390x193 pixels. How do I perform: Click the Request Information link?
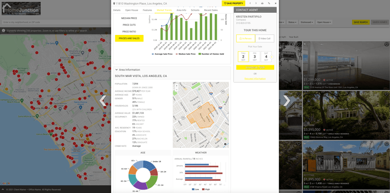click(x=255, y=79)
